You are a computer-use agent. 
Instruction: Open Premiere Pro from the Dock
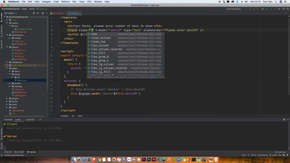[x=144, y=159]
